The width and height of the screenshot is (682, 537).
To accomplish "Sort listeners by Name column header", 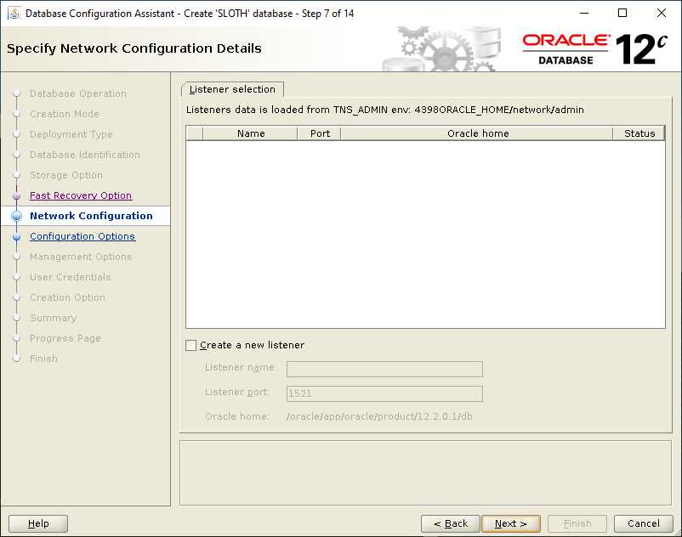I will pyautogui.click(x=251, y=133).
